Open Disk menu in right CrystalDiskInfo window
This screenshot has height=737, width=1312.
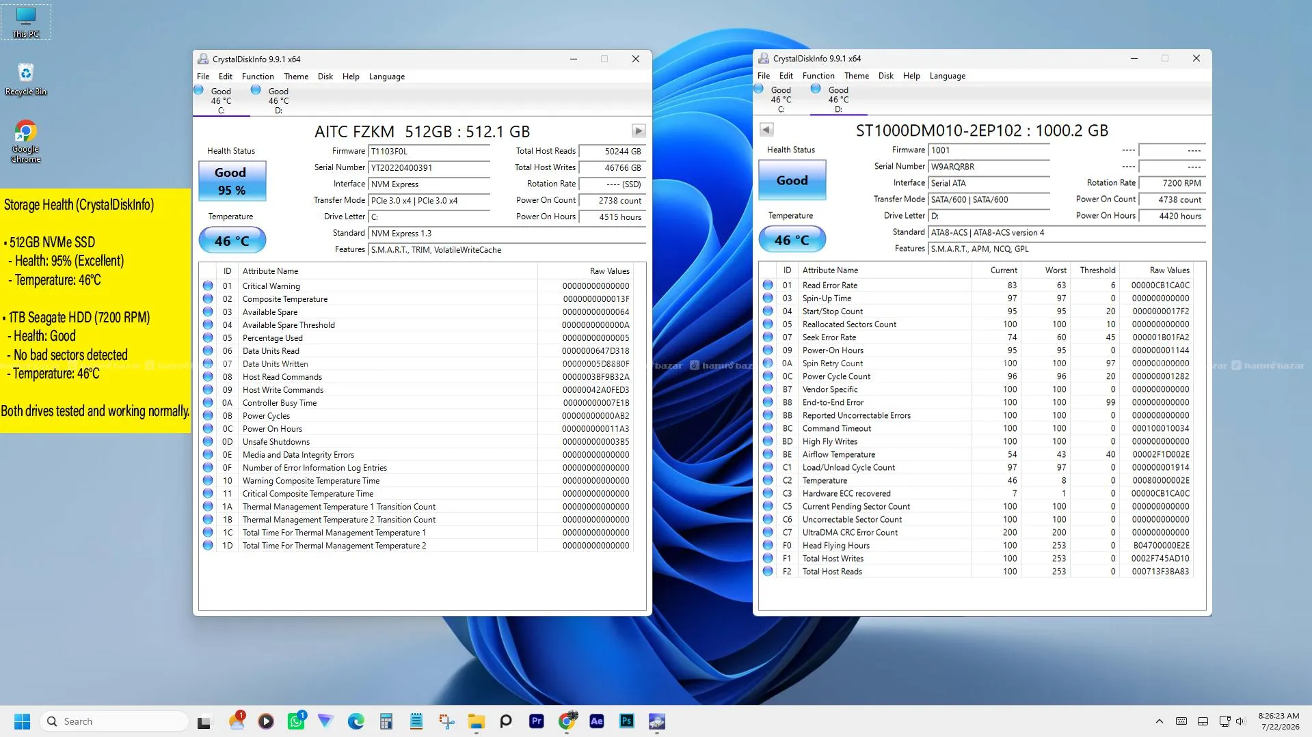coord(886,76)
